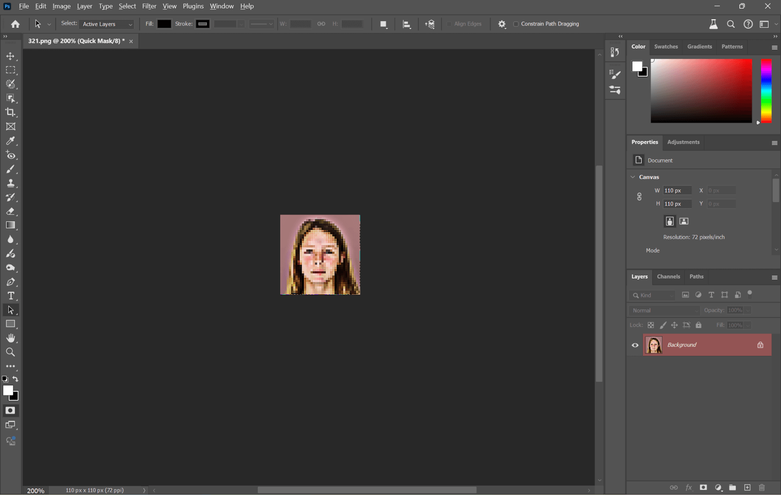
Task: Open the Fill color swatch
Action: click(164, 24)
